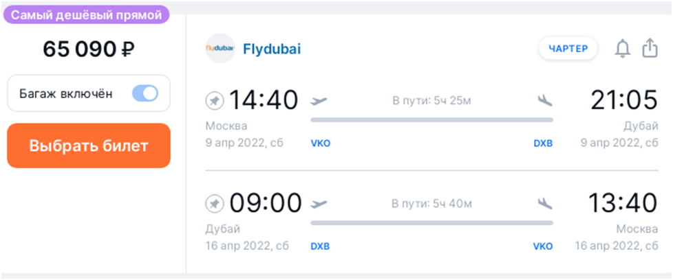Click landing plane icon on outbound flight
This screenshot has height=280, width=673.
tap(545, 101)
